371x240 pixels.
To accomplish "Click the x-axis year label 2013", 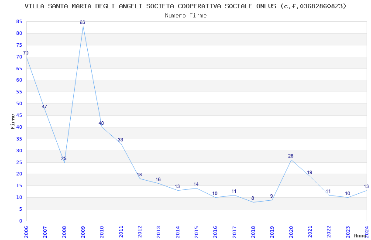I will (158, 232).
